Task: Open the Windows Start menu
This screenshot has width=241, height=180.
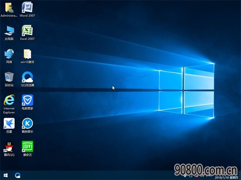Action: click(6, 175)
